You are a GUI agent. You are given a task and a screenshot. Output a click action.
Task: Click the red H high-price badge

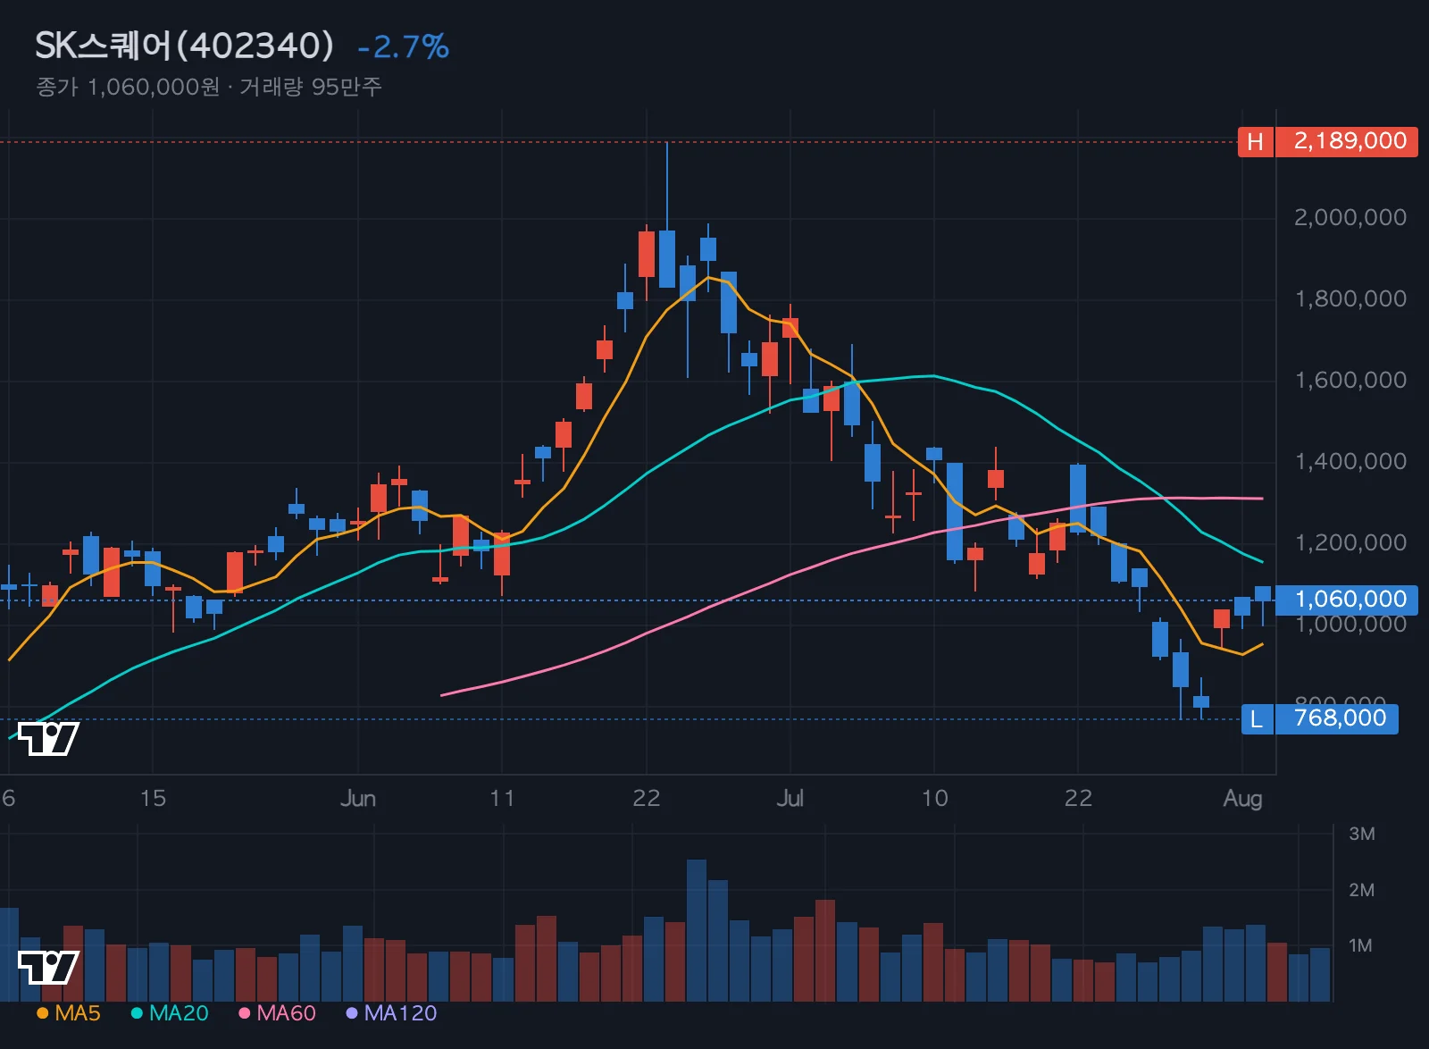[1255, 141]
